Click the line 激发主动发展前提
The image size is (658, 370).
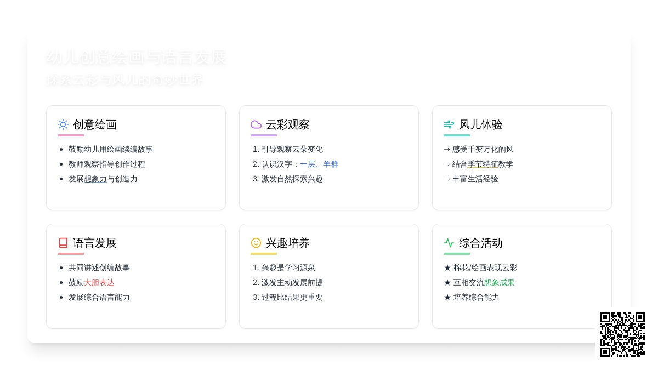[292, 282]
